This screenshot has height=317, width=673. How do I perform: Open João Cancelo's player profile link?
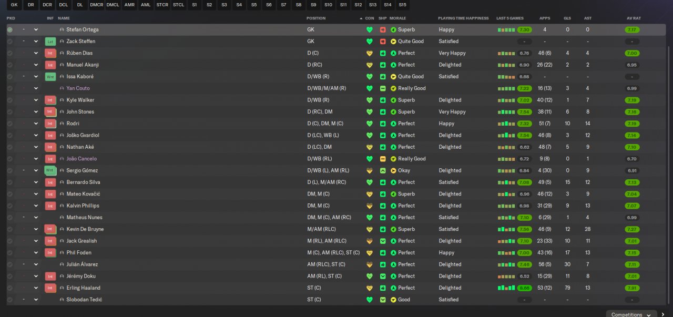[81, 159]
